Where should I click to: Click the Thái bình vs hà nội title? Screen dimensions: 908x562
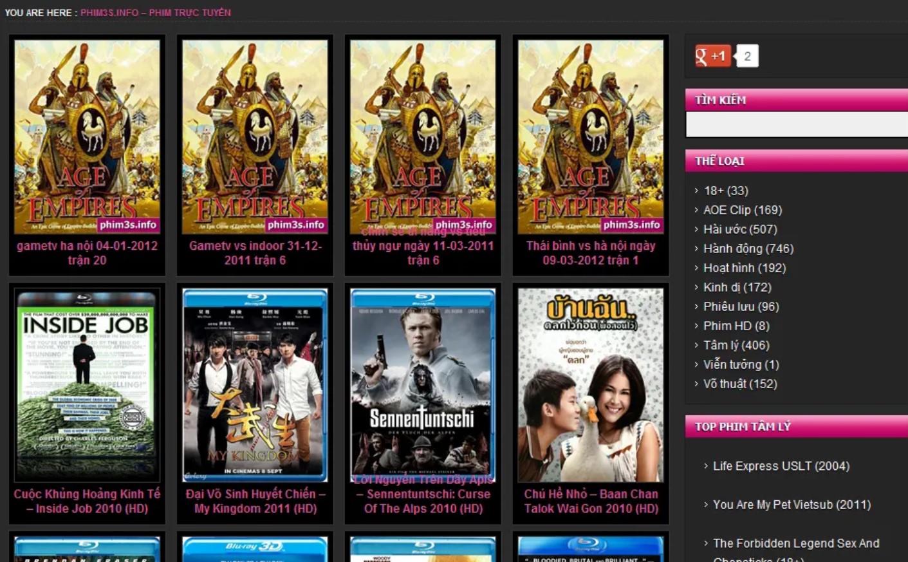591,253
